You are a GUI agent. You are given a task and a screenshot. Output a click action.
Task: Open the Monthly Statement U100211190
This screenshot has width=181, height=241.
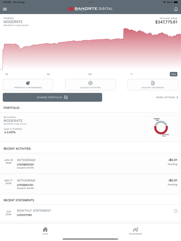[90, 213]
